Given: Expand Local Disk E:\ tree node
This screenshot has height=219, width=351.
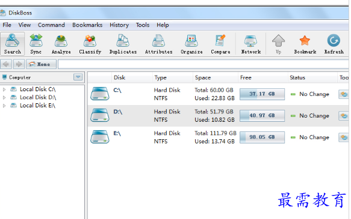Looking at the screenshot, I should click(4, 106).
